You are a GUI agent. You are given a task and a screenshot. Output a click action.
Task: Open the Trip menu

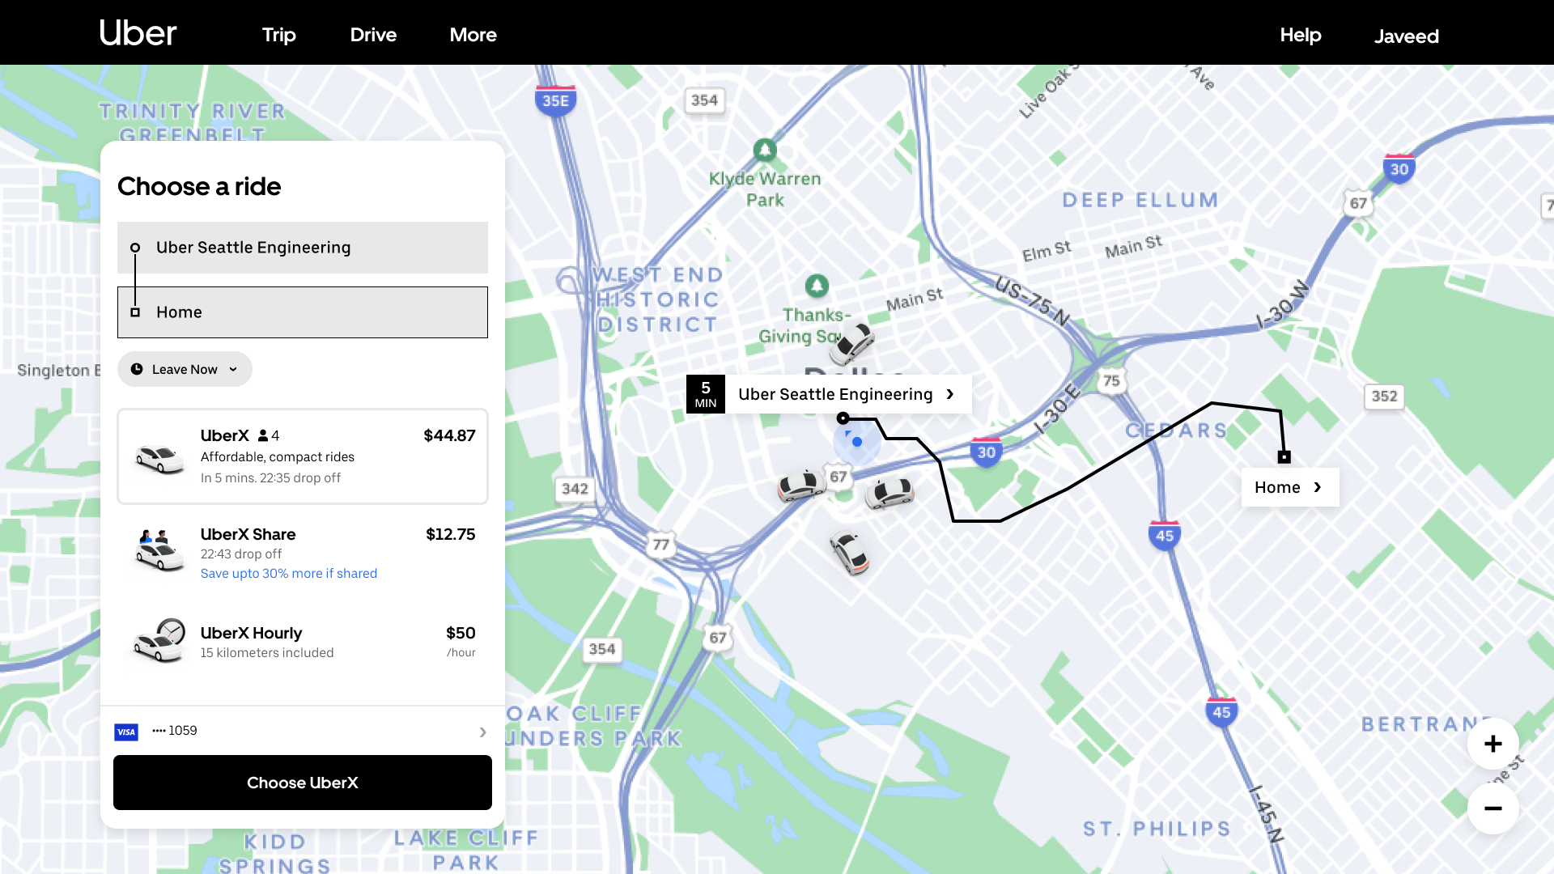coord(279,35)
